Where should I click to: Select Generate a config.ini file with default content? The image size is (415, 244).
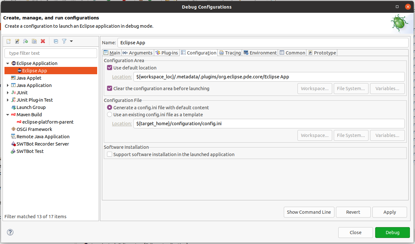(x=110, y=108)
